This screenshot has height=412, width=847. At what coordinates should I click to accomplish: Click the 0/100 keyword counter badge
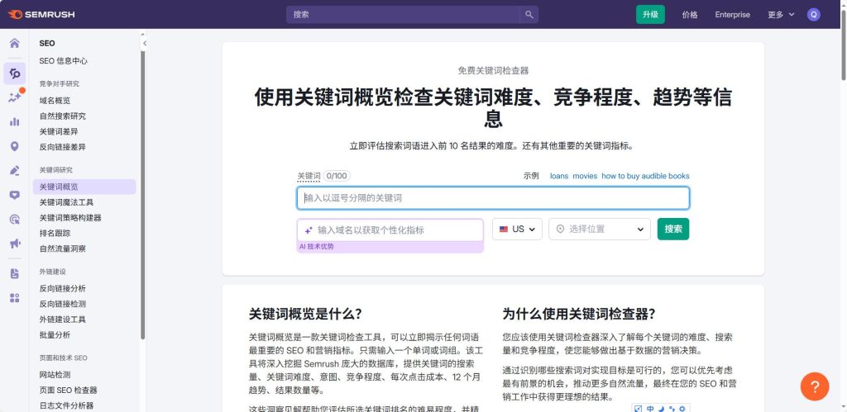click(337, 176)
